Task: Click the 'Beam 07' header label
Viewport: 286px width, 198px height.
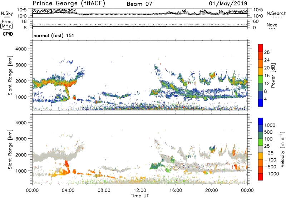Action: coord(139,4)
